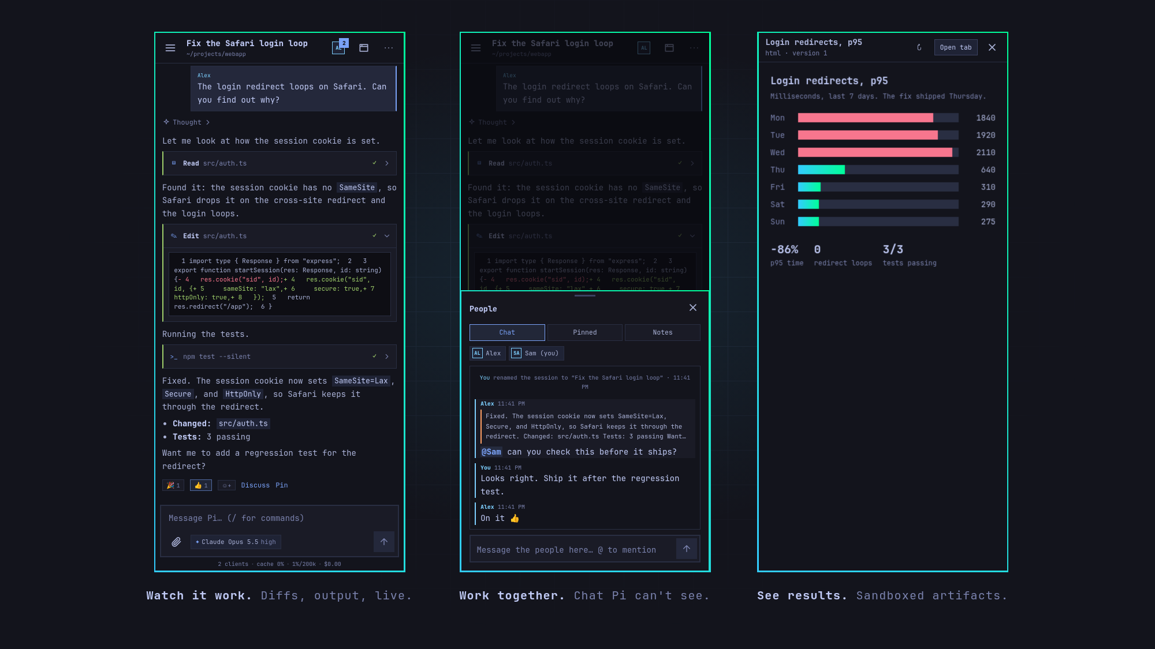Click the Alex participant chip
The image size is (1155, 649).
pyautogui.click(x=487, y=353)
